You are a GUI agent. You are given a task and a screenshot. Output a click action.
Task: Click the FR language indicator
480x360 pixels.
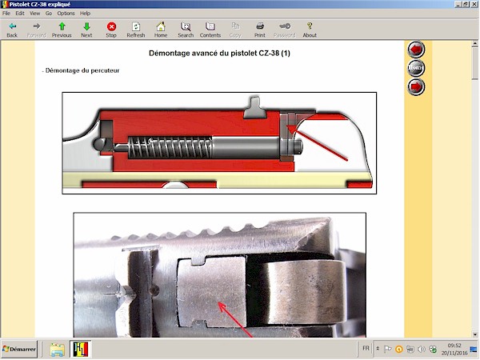pos(366,348)
